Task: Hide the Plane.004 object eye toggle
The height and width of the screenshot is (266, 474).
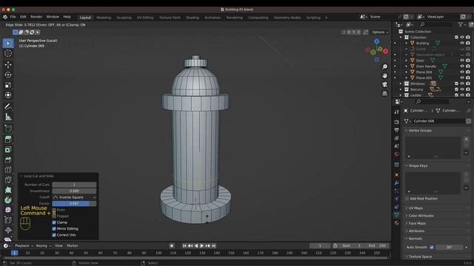Action: [x=462, y=72]
